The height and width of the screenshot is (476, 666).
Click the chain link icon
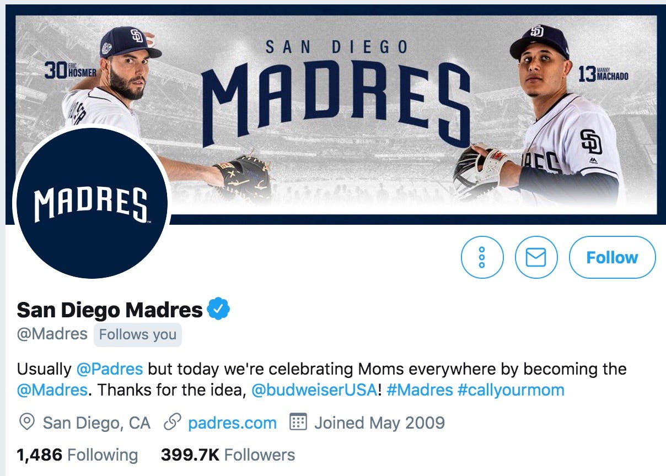[173, 423]
